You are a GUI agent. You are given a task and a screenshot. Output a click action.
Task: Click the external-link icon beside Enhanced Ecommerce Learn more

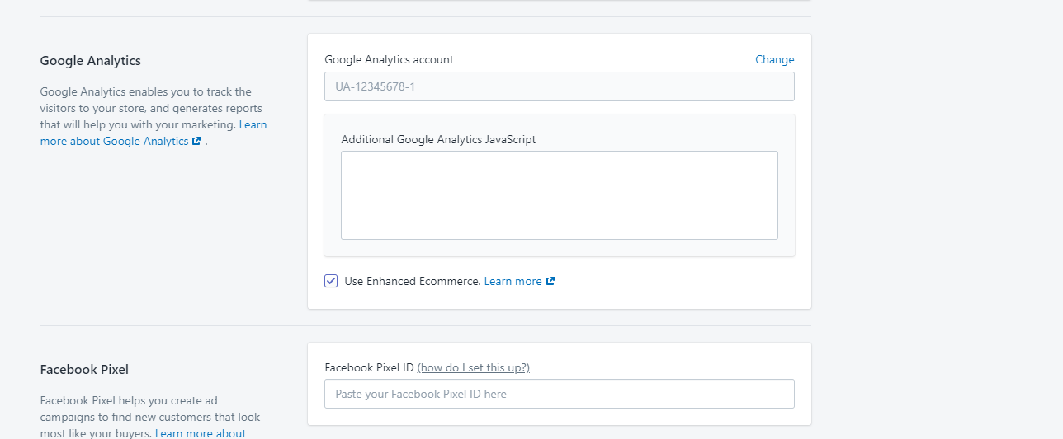(x=550, y=281)
